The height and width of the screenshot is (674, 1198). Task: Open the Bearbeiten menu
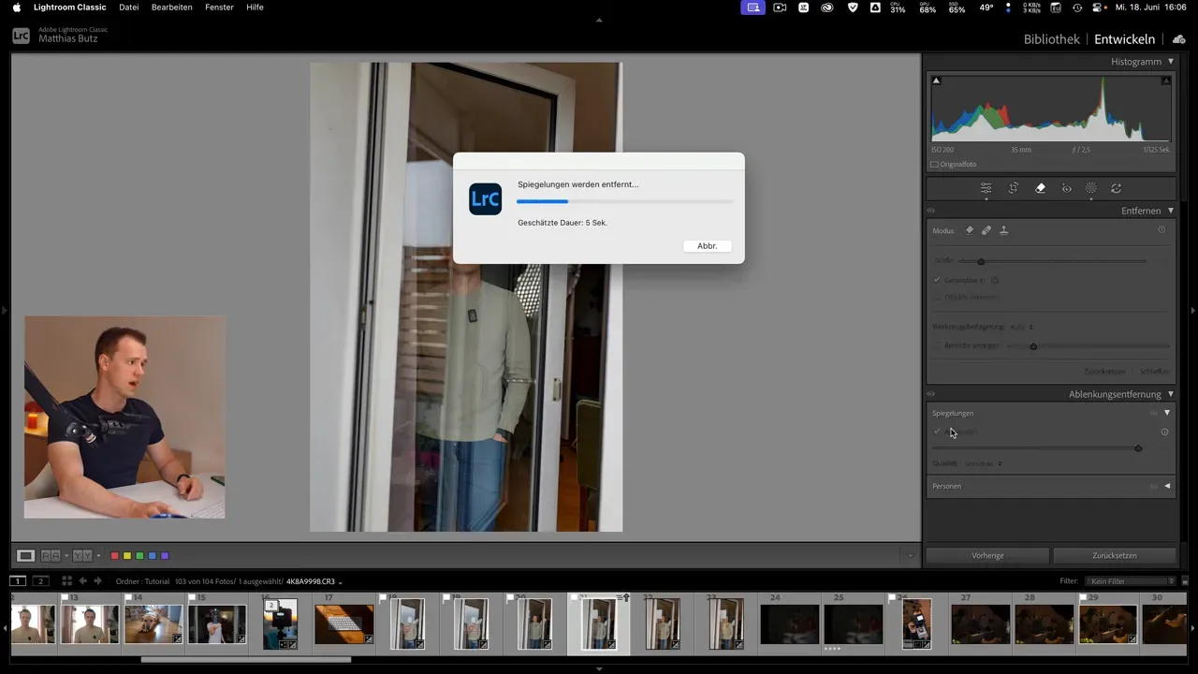(x=171, y=7)
